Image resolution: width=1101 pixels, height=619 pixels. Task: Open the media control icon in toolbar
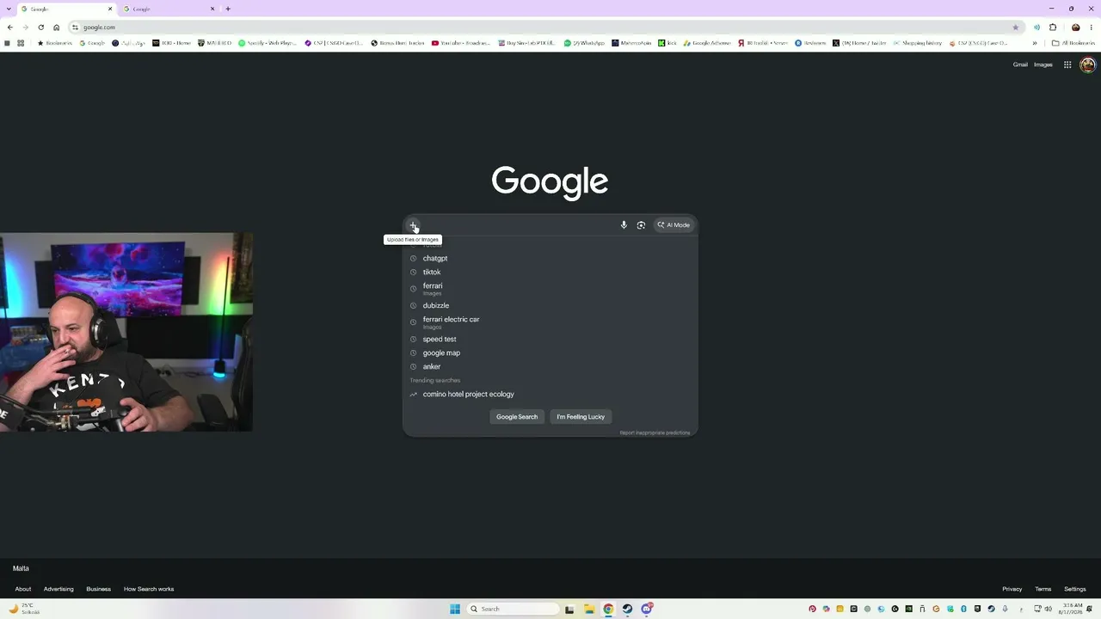(1036, 28)
